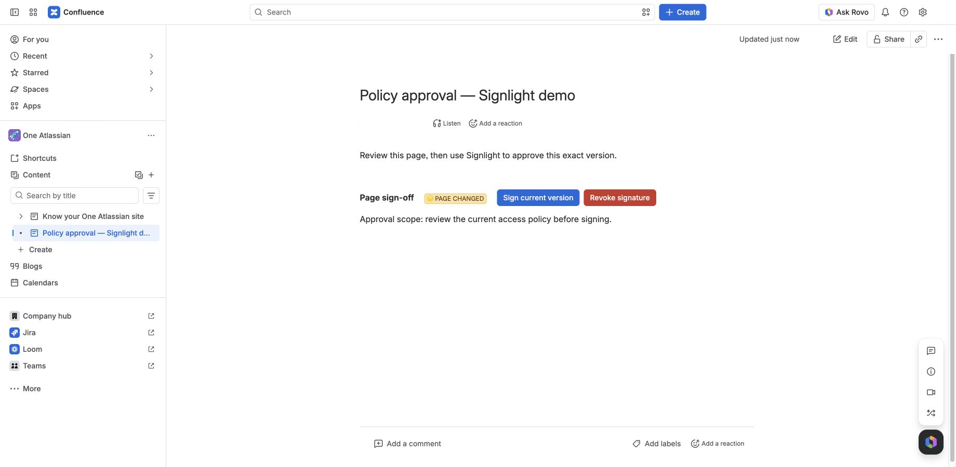
Task: Select Policy approval — Signlight page in tree
Action: click(x=86, y=233)
